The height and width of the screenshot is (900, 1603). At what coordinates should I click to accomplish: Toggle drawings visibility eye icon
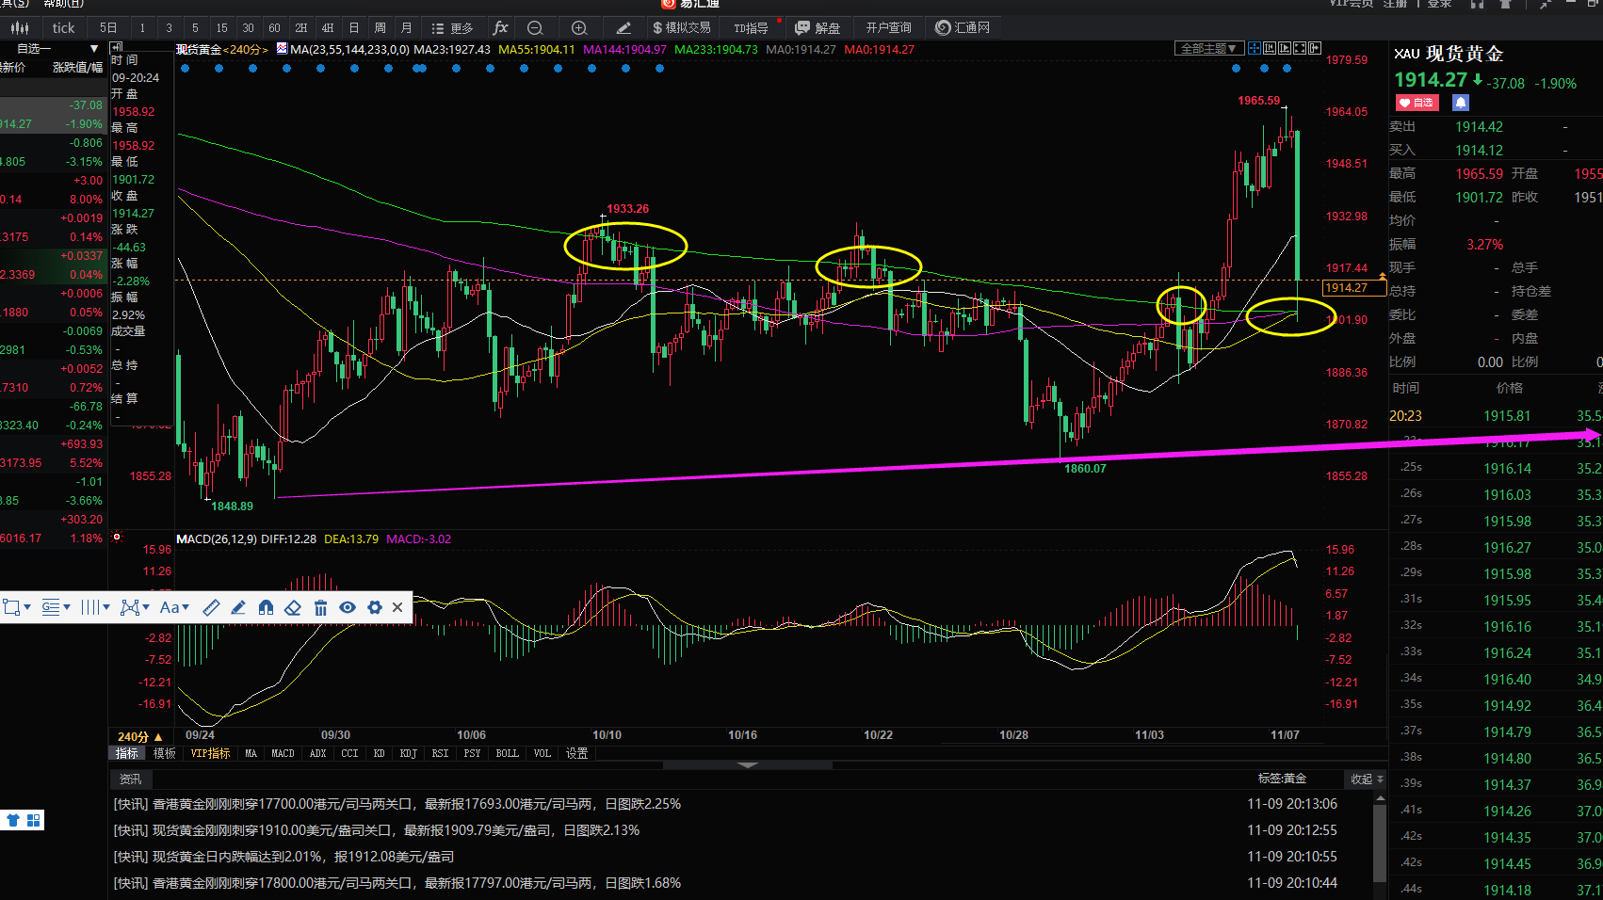pos(348,607)
